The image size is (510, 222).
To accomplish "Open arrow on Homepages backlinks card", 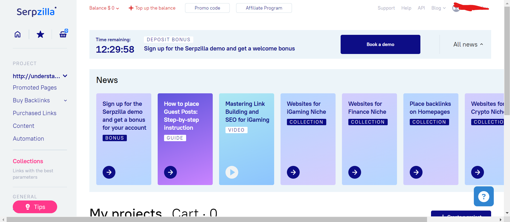I will coord(416,172).
